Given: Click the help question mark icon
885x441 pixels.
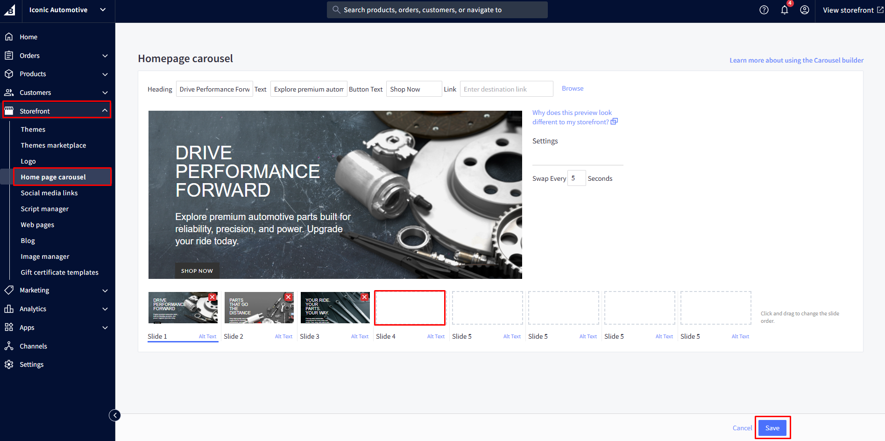Looking at the screenshot, I should coord(764,10).
